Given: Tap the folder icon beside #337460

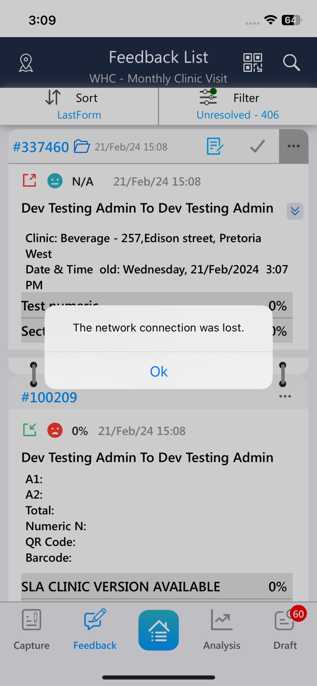Looking at the screenshot, I should (82, 147).
